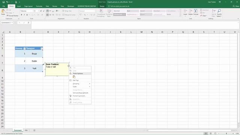Click Delete cells in the ribbon
The height and width of the screenshot is (135, 240).
(x=190, y=12)
